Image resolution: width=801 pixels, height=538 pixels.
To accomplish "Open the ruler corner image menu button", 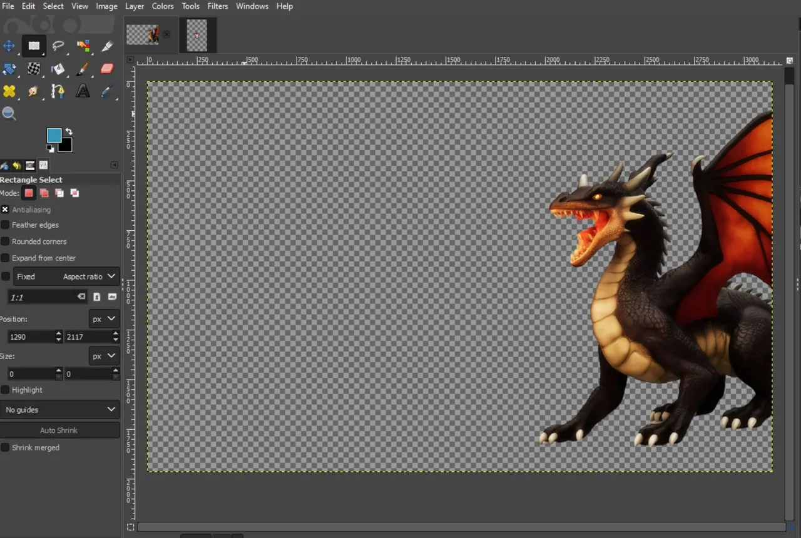I will pos(130,60).
